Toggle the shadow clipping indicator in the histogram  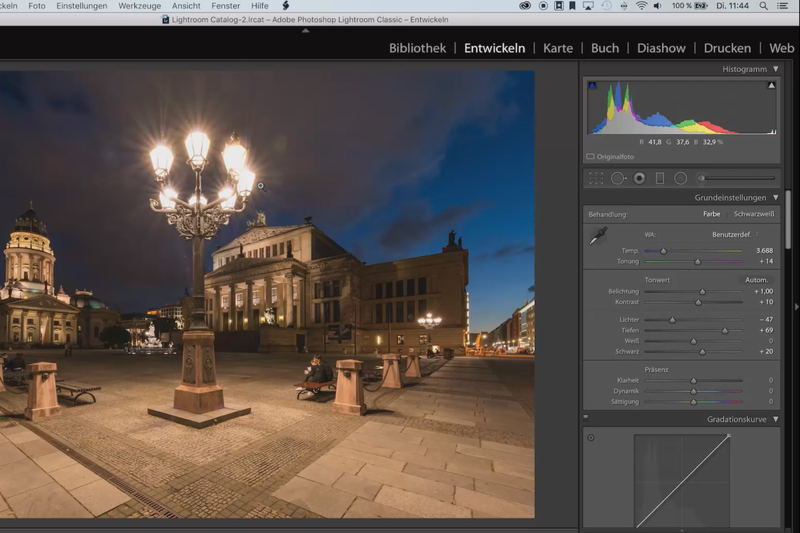click(592, 85)
